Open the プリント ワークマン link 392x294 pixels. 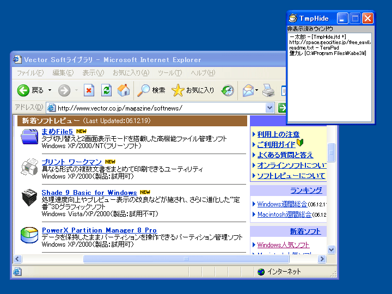click(71, 162)
